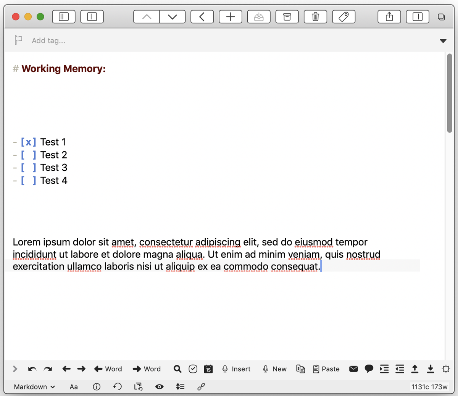Click the speech bubble message icon

tap(369, 369)
